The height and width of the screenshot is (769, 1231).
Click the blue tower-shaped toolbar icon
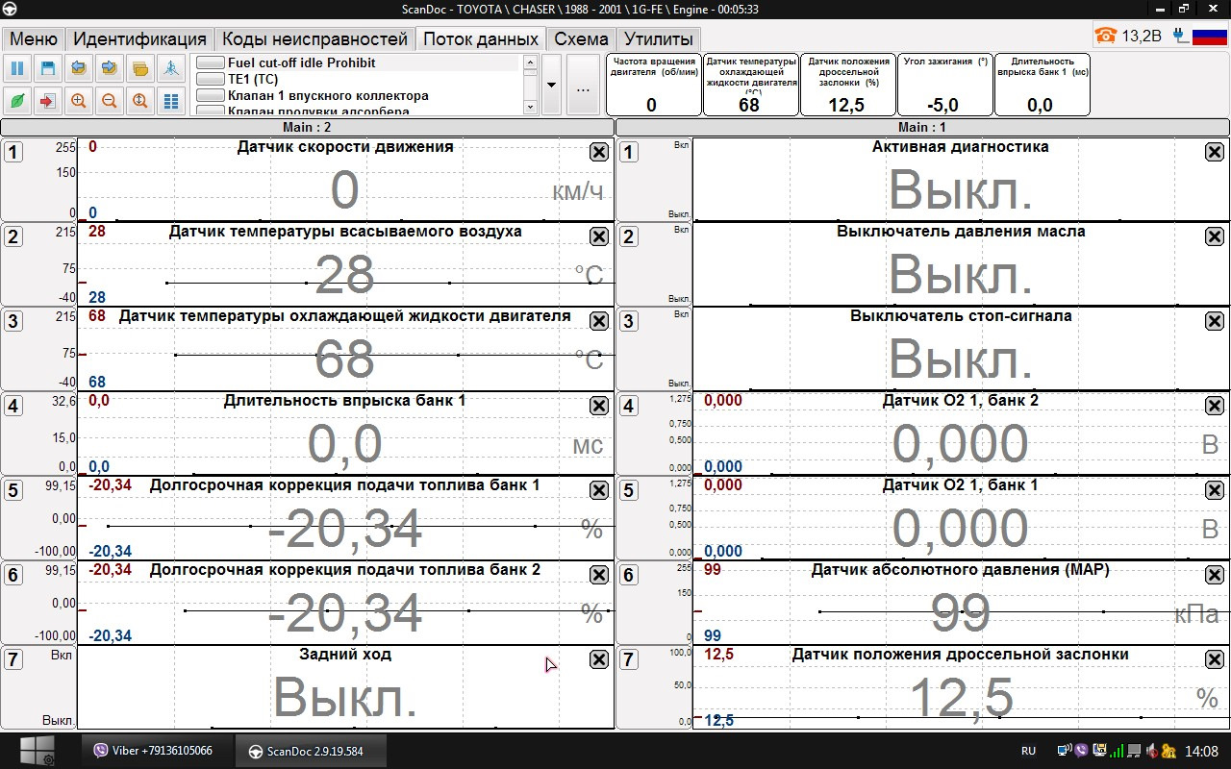click(171, 69)
